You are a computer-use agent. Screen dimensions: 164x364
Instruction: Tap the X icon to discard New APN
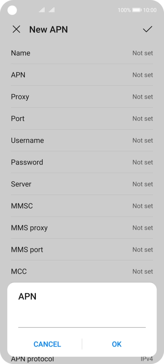(16, 30)
